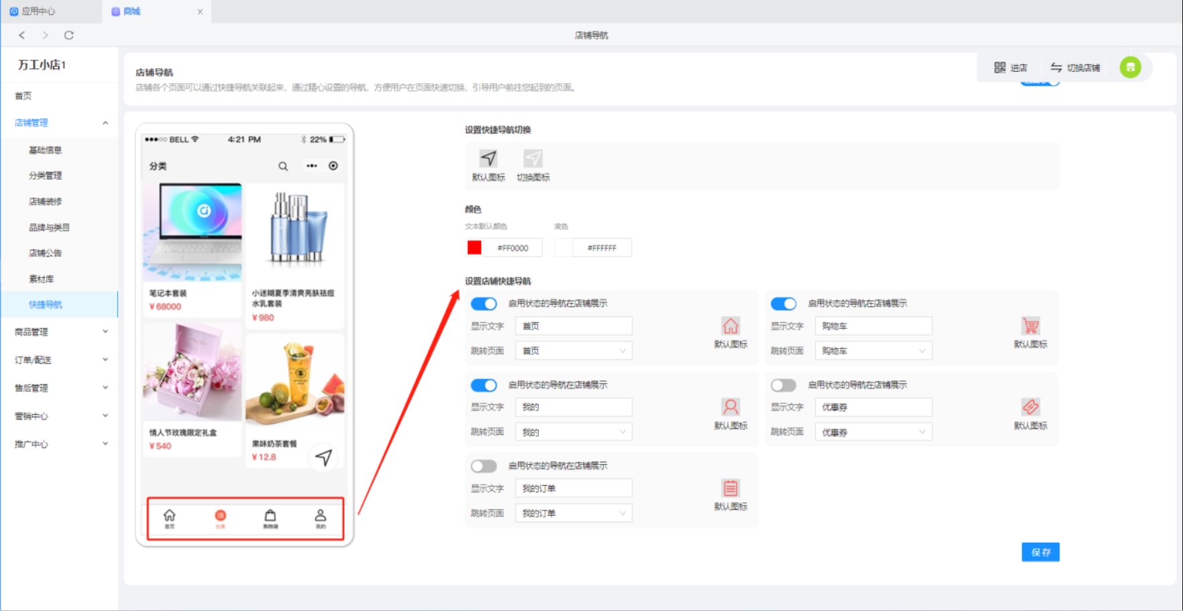
Task: Click the search icon in phone preview
Action: 283,166
